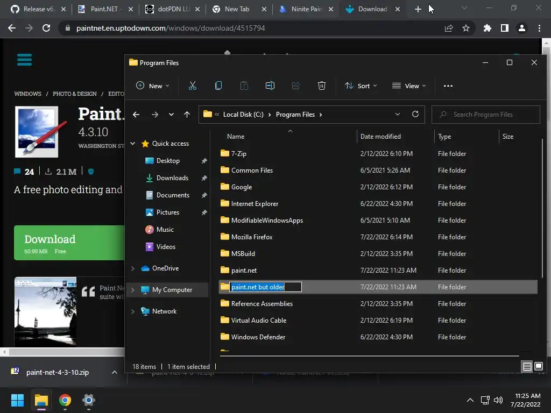Viewport: 551px width, 413px height.
Task: Bookmark this page with the star icon
Action: [x=466, y=28]
